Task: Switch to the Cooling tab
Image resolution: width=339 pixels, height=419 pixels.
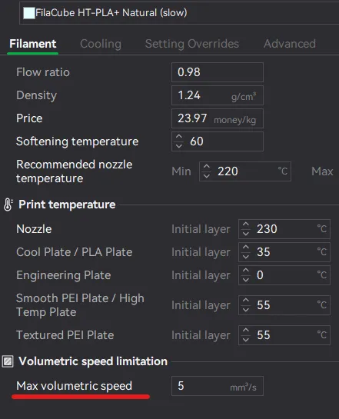Action: pos(101,44)
